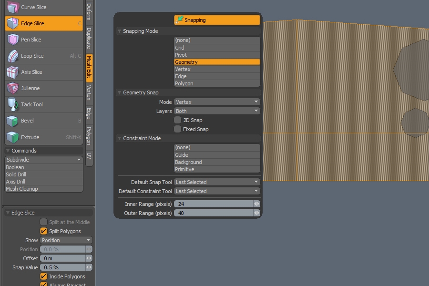Image resolution: width=429 pixels, height=286 pixels.
Task: Switch to the Duplicate vertical tab
Action: tap(89, 38)
